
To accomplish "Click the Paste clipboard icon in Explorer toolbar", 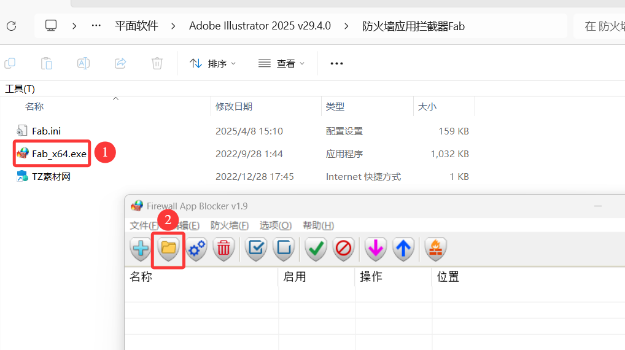I will tap(47, 63).
